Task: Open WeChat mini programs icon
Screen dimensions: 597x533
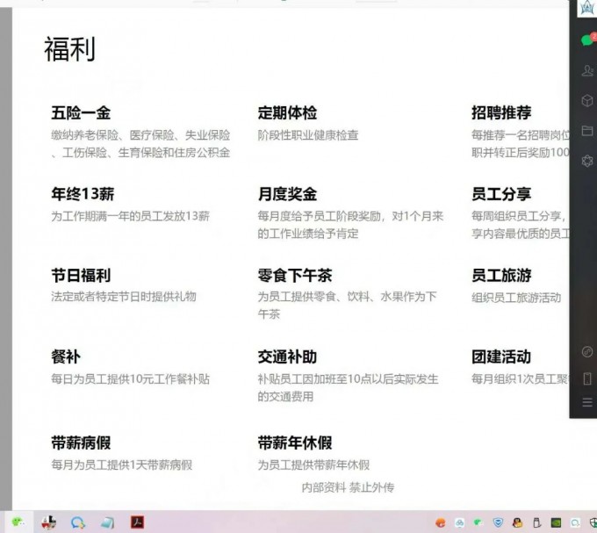Action: tap(587, 351)
